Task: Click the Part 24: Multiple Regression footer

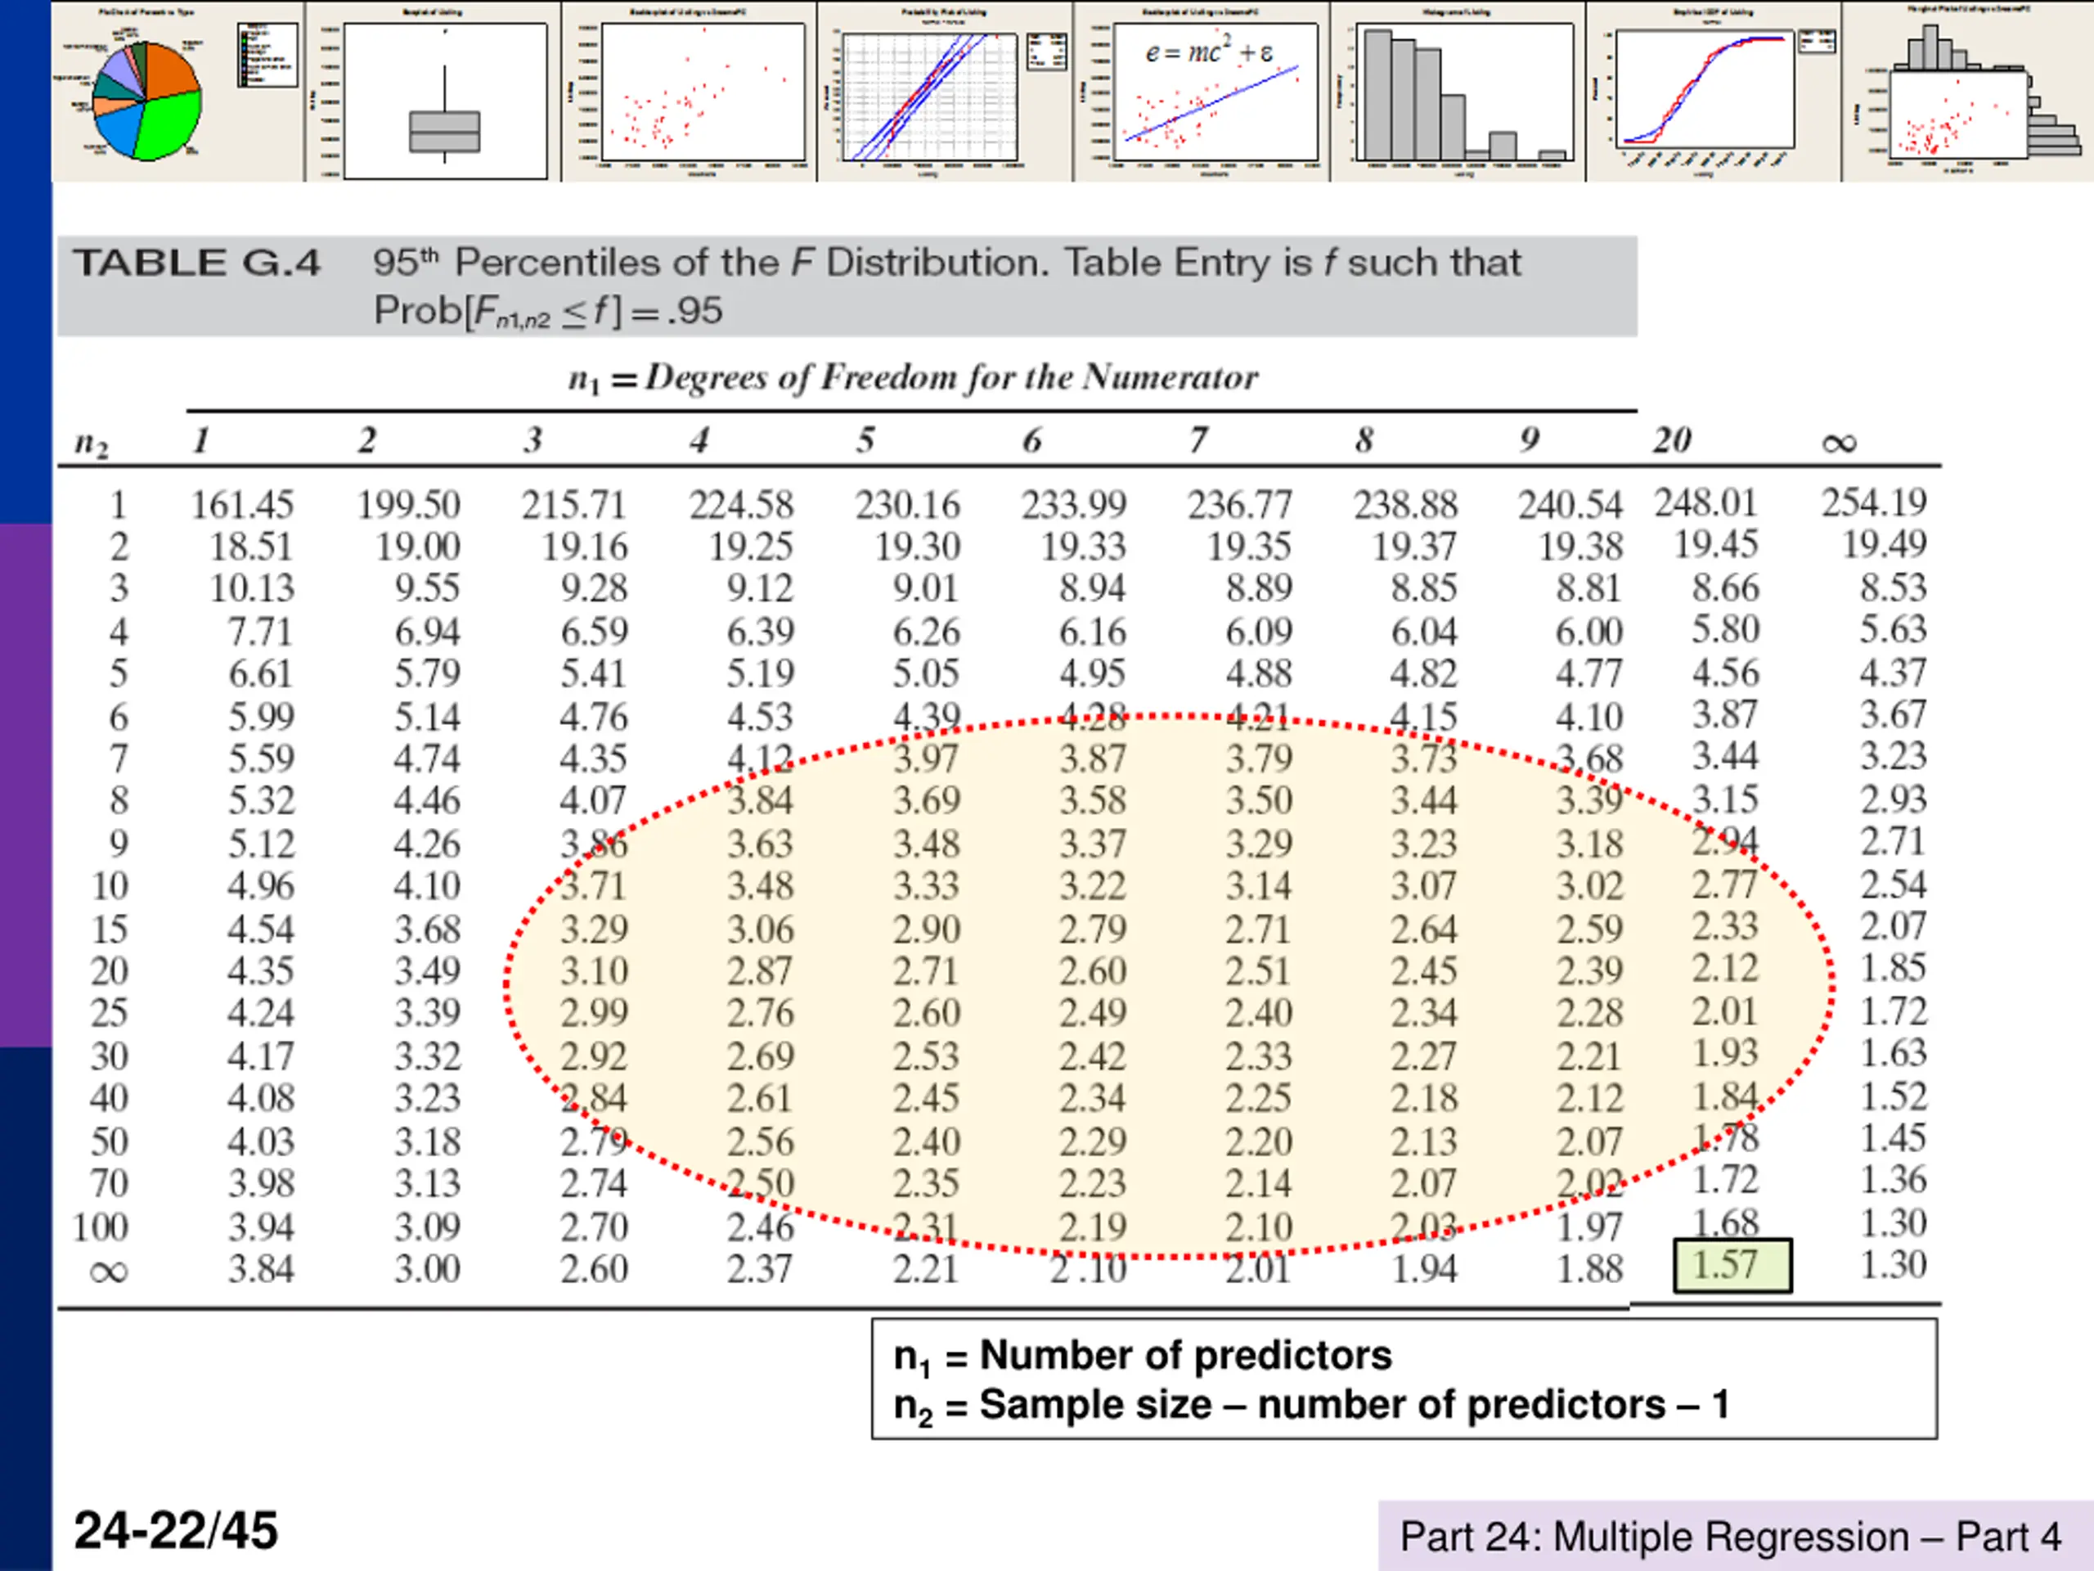Action: [1731, 1536]
